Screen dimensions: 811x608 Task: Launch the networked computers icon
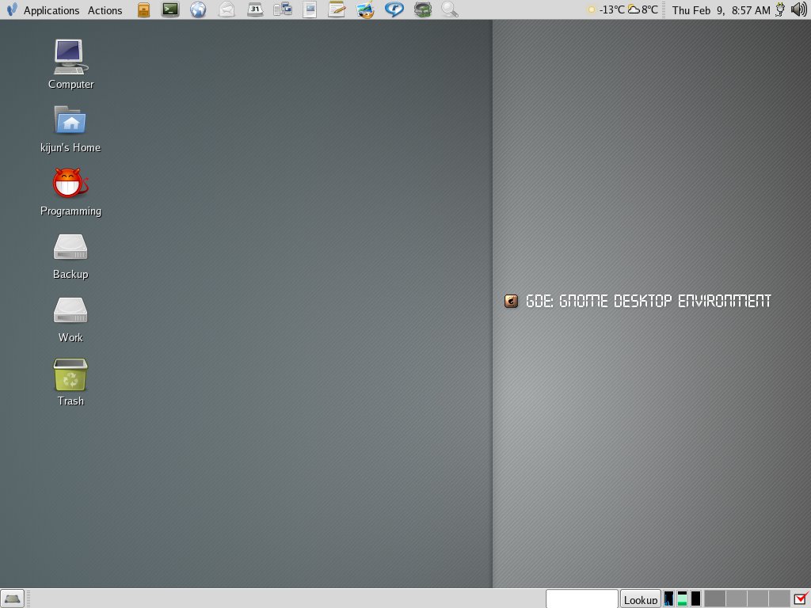click(283, 9)
